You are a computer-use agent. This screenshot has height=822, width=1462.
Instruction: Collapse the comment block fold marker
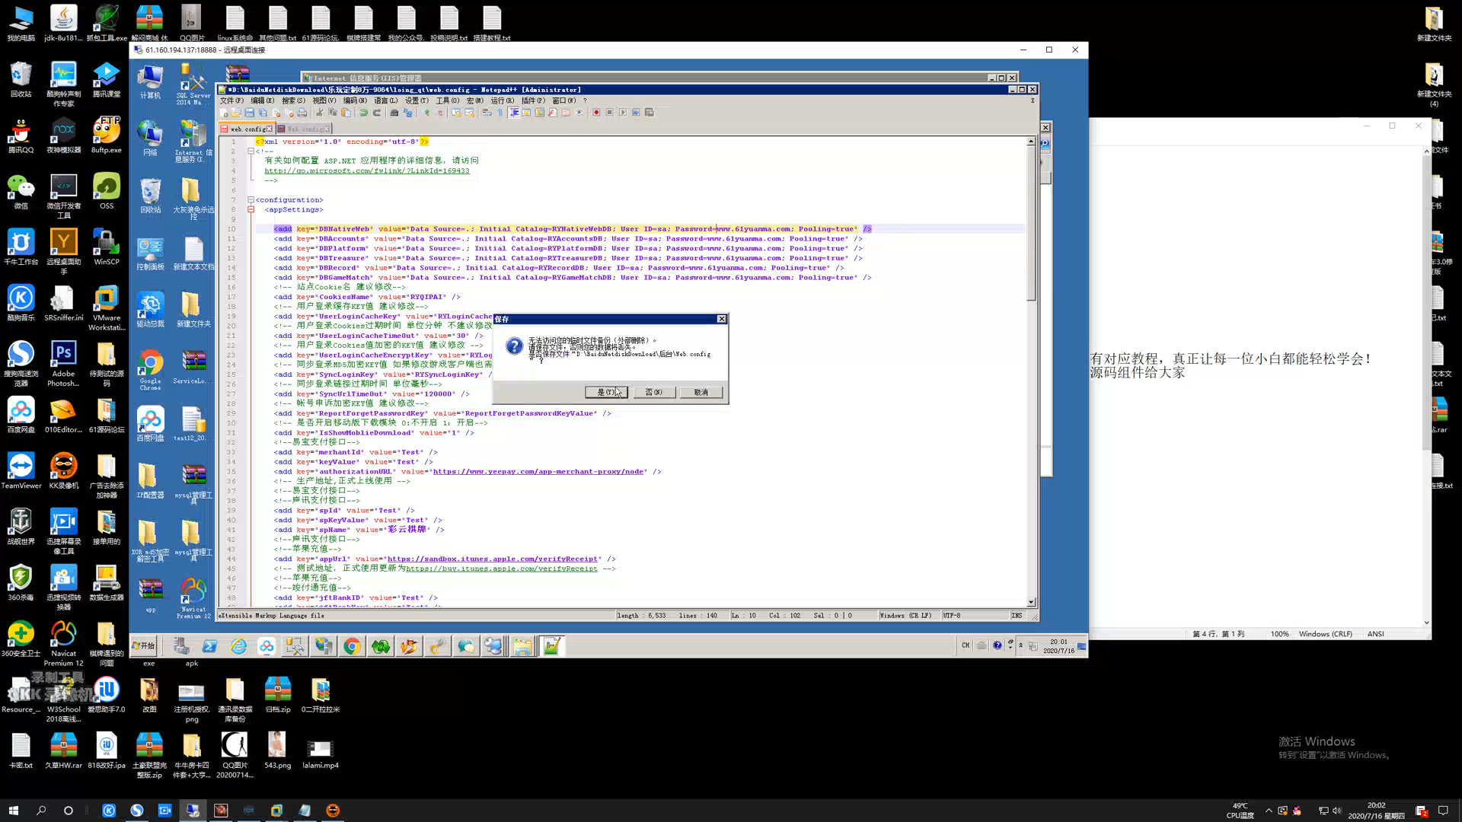pos(251,151)
